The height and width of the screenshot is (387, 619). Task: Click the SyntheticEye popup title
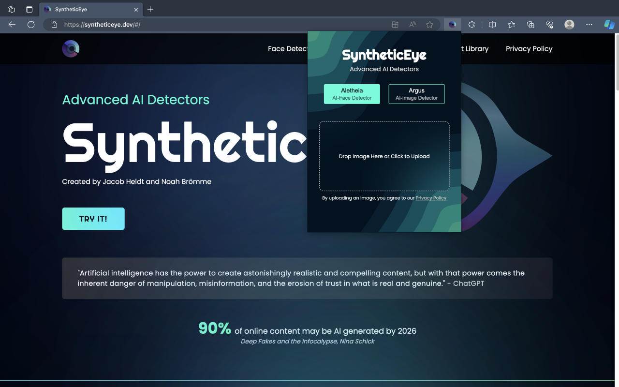point(384,55)
